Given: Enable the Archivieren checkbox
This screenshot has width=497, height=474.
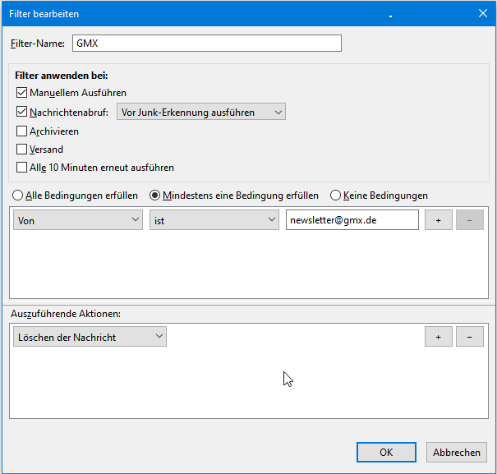Looking at the screenshot, I should (x=22, y=131).
